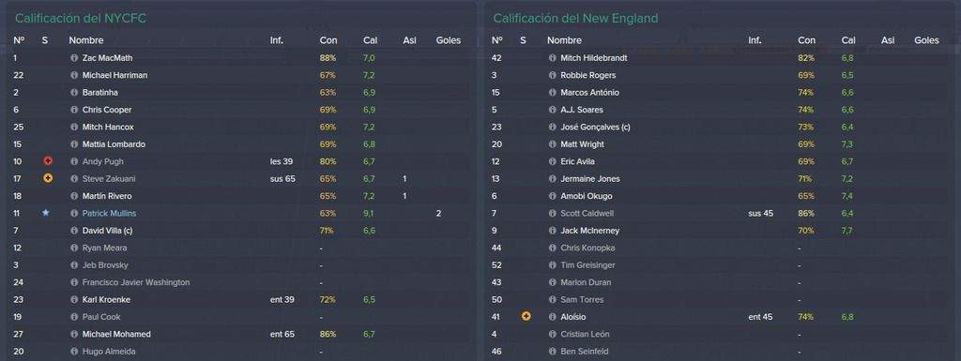Open Patrick Mullins player profile link

[109, 214]
